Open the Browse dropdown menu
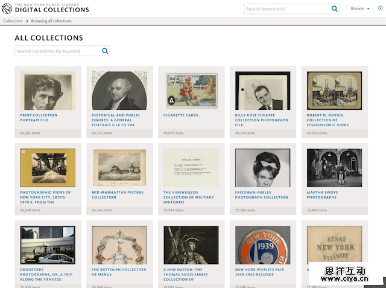 coord(360,8)
